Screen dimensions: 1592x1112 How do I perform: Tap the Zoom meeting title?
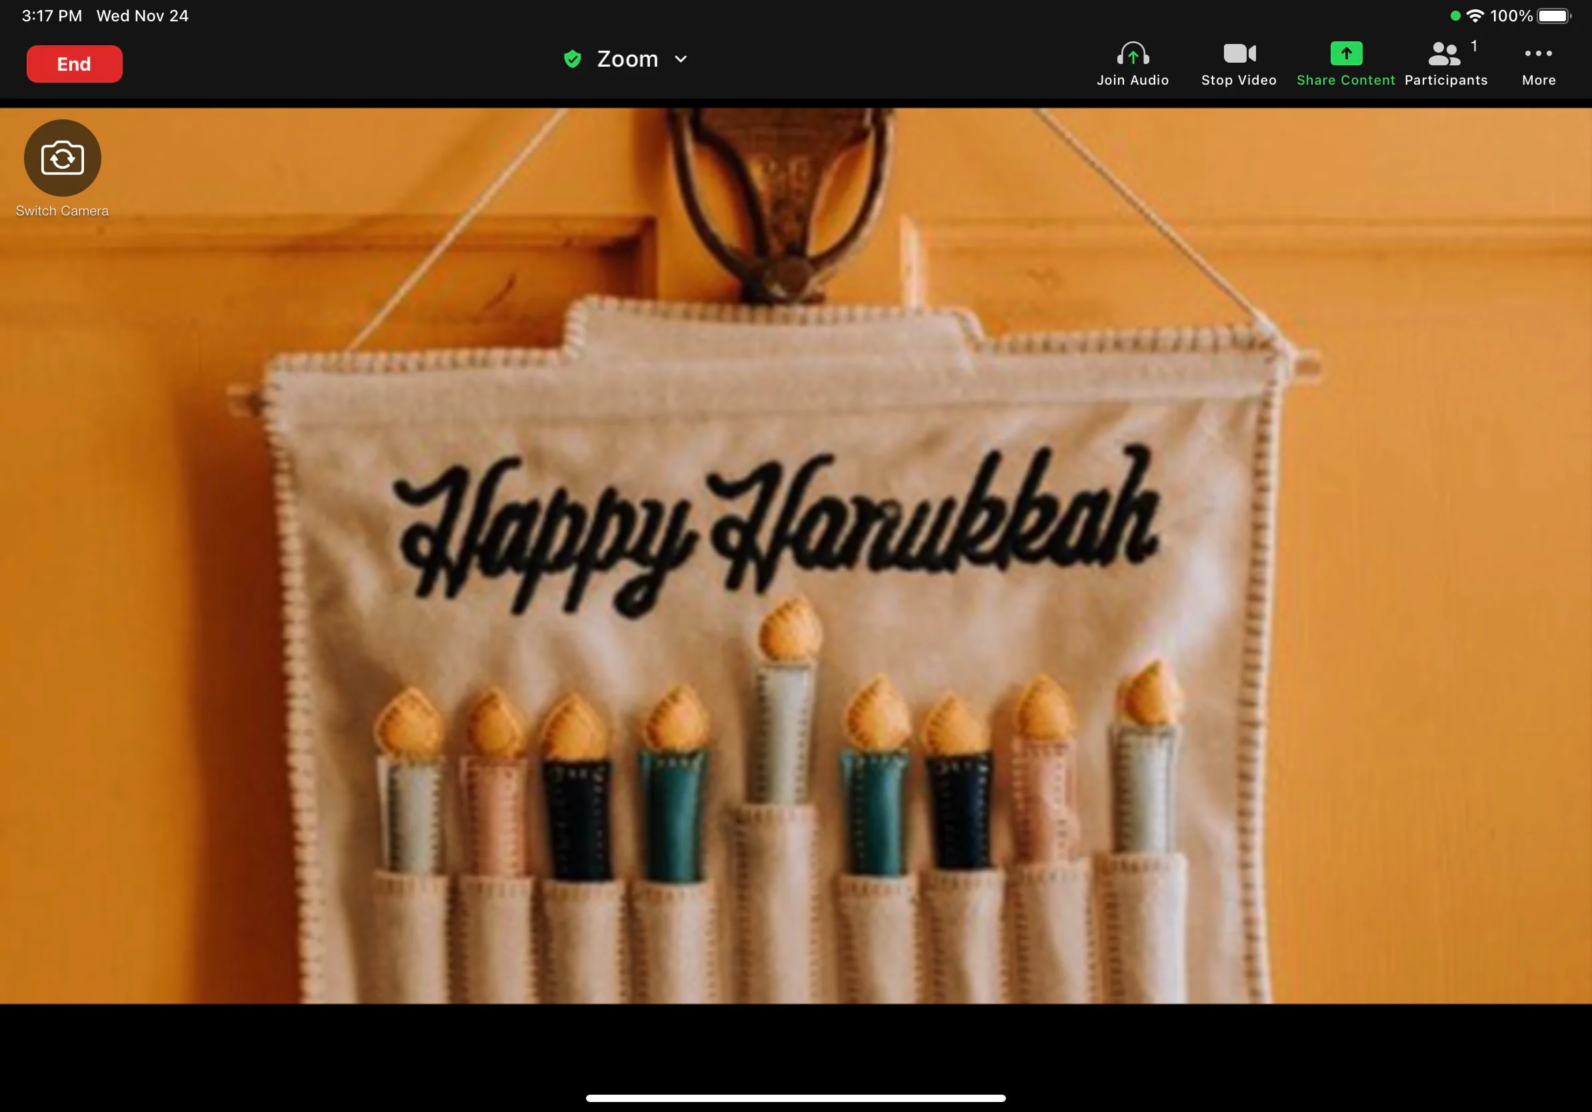tap(627, 59)
